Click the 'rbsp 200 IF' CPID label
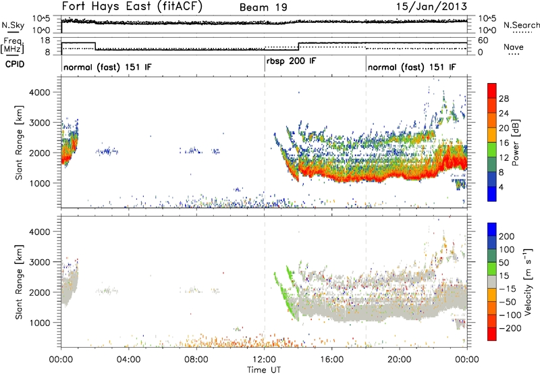 coord(291,61)
